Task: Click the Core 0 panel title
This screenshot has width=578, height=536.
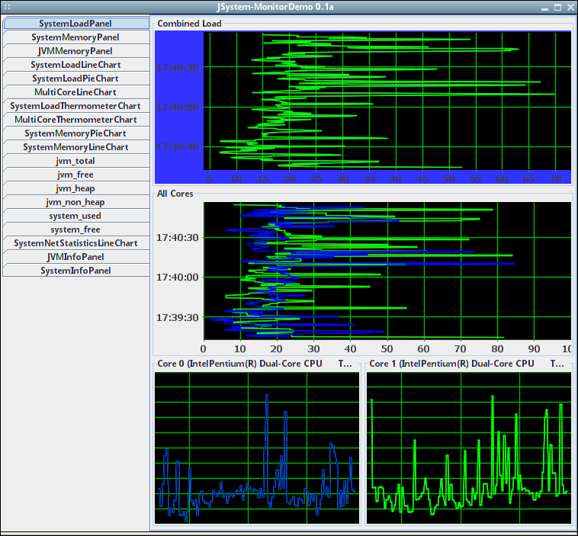Action: pos(255,364)
